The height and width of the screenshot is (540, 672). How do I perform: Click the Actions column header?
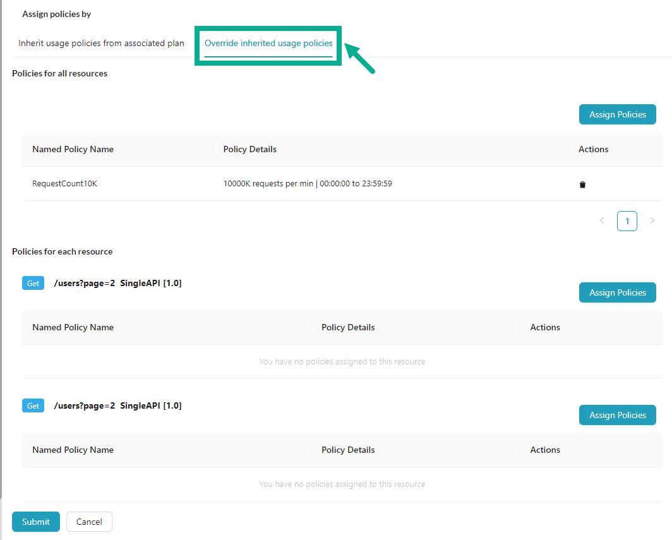pos(593,149)
